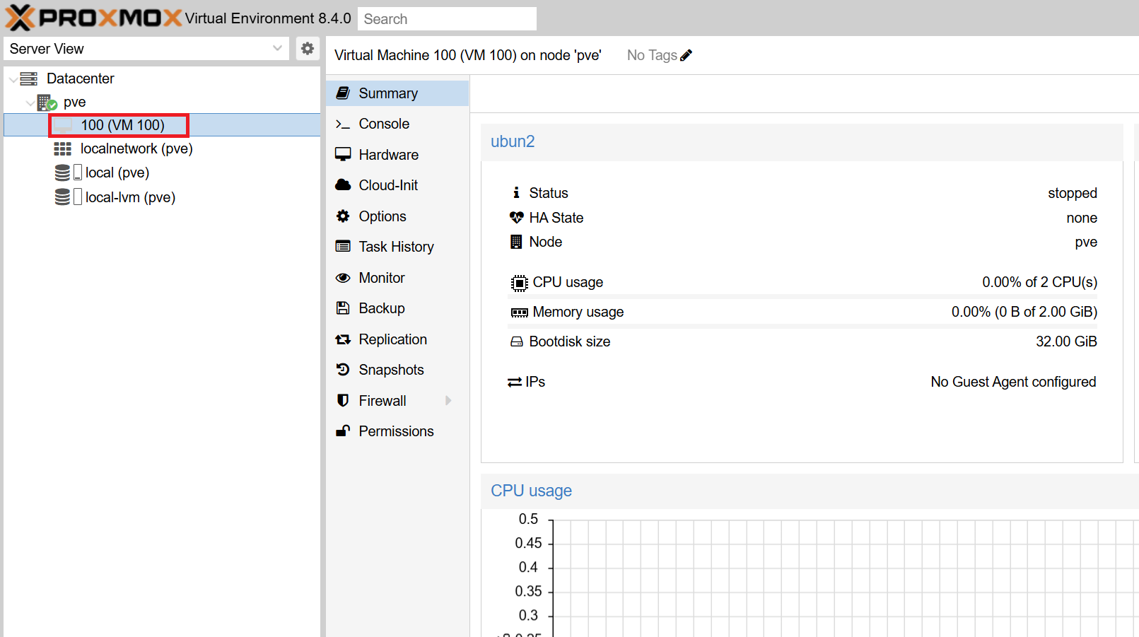Click the Permissions unlock icon
The image size is (1139, 637).
(x=343, y=431)
